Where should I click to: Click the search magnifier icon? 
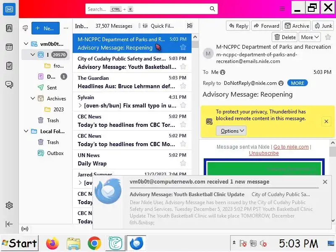[x=213, y=9]
